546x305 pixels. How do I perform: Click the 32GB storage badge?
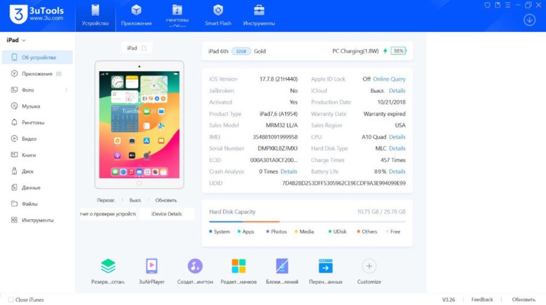pyautogui.click(x=241, y=51)
